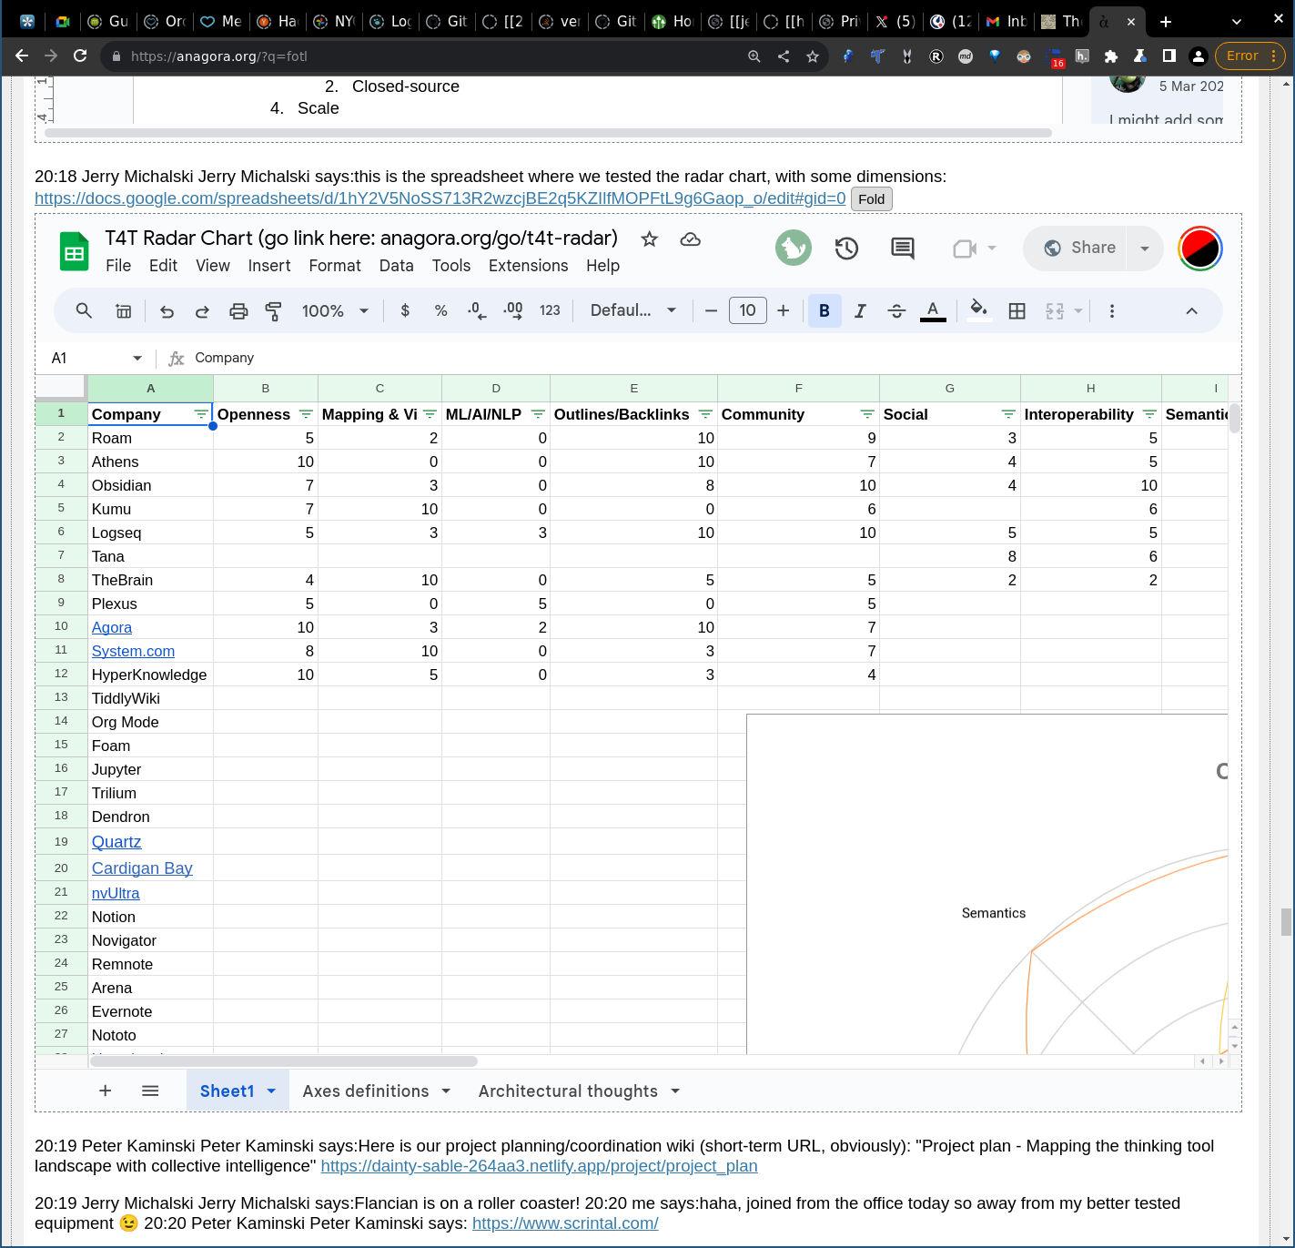Open the comments speech bubble icon
This screenshot has width=1295, height=1248.
[x=902, y=249]
